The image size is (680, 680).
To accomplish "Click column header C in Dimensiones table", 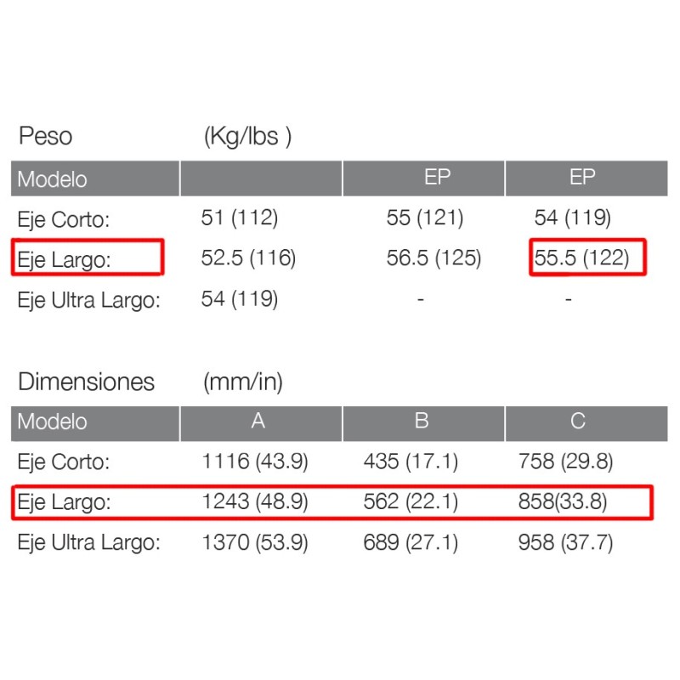I will click(x=578, y=422).
